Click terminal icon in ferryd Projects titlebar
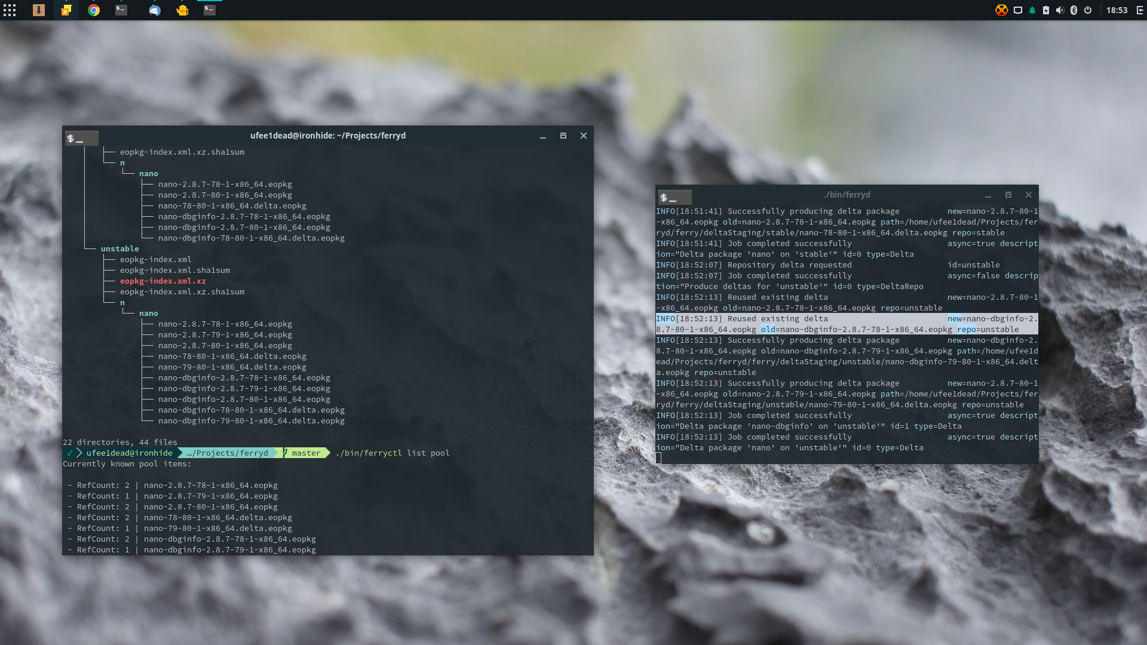Screen dimensions: 1147x645 tap(82, 139)
